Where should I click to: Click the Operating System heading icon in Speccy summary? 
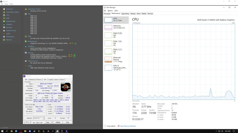[x=26, y=9]
